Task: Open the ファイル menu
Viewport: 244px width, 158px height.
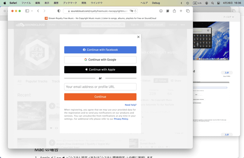Action: coord(26,3)
